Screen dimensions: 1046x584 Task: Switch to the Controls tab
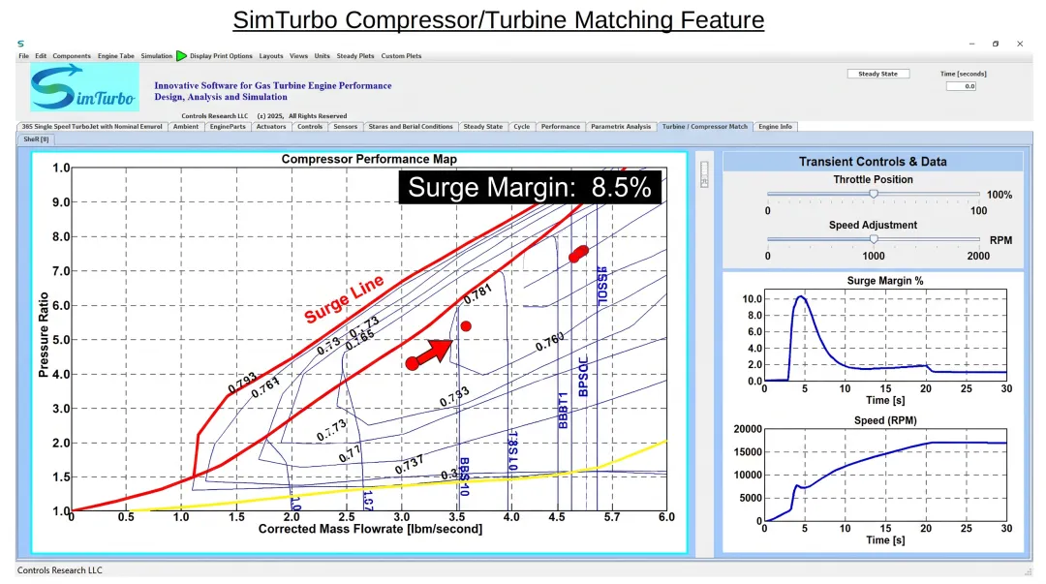(310, 127)
